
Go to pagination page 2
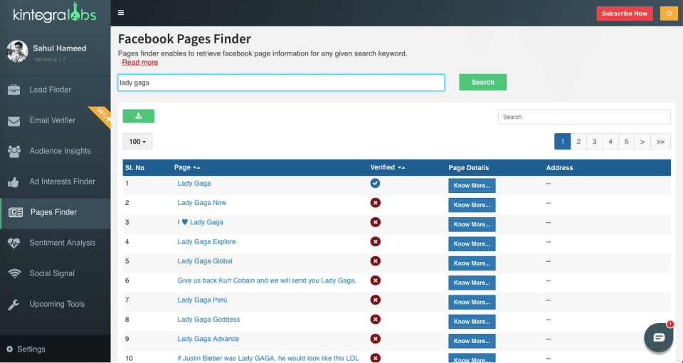(x=578, y=142)
